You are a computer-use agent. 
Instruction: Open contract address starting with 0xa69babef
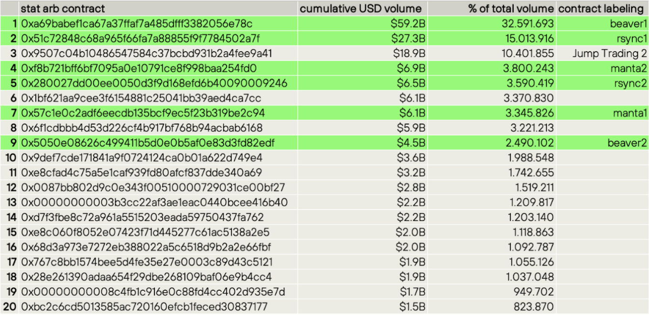[137, 23]
